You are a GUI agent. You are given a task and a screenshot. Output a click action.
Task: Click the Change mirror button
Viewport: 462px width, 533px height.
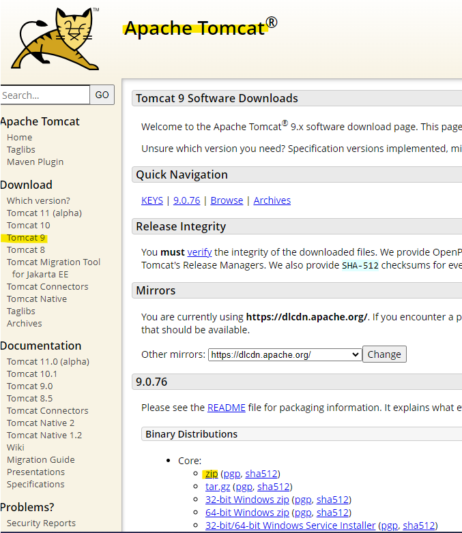384,354
